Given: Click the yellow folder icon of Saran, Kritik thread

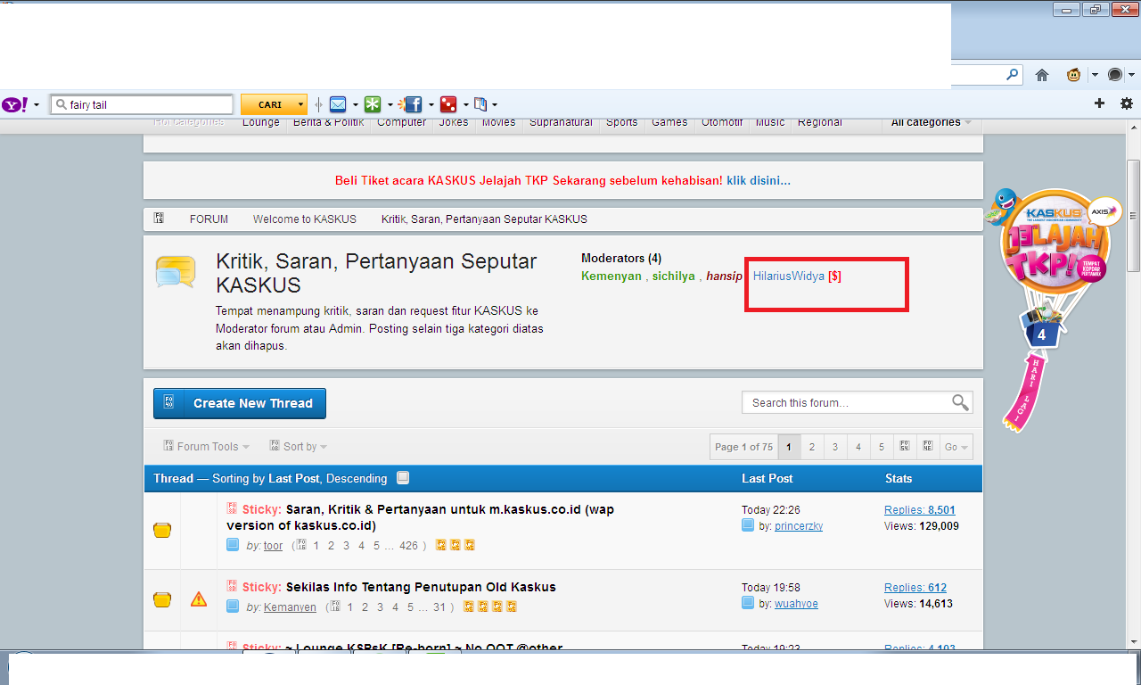Looking at the screenshot, I should point(162,531).
